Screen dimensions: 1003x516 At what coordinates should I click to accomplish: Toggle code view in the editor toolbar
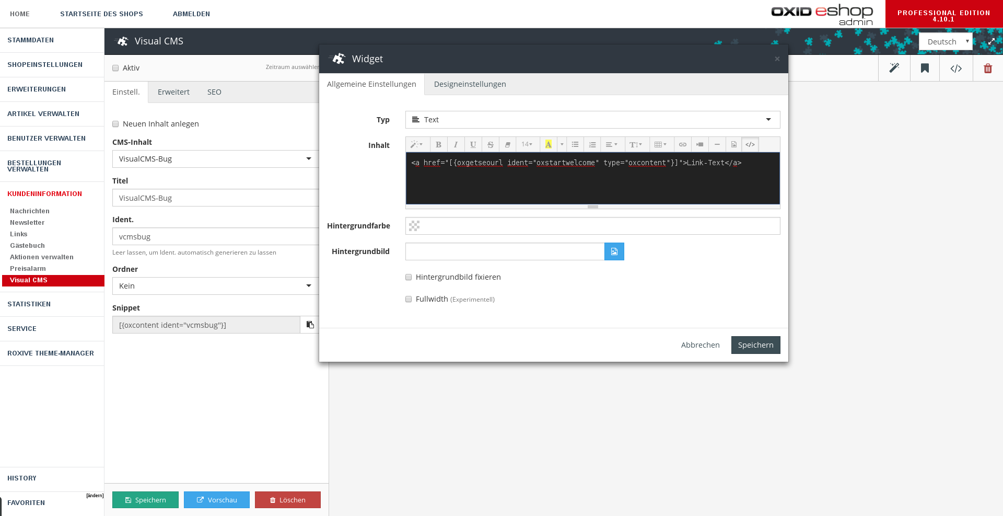point(750,145)
